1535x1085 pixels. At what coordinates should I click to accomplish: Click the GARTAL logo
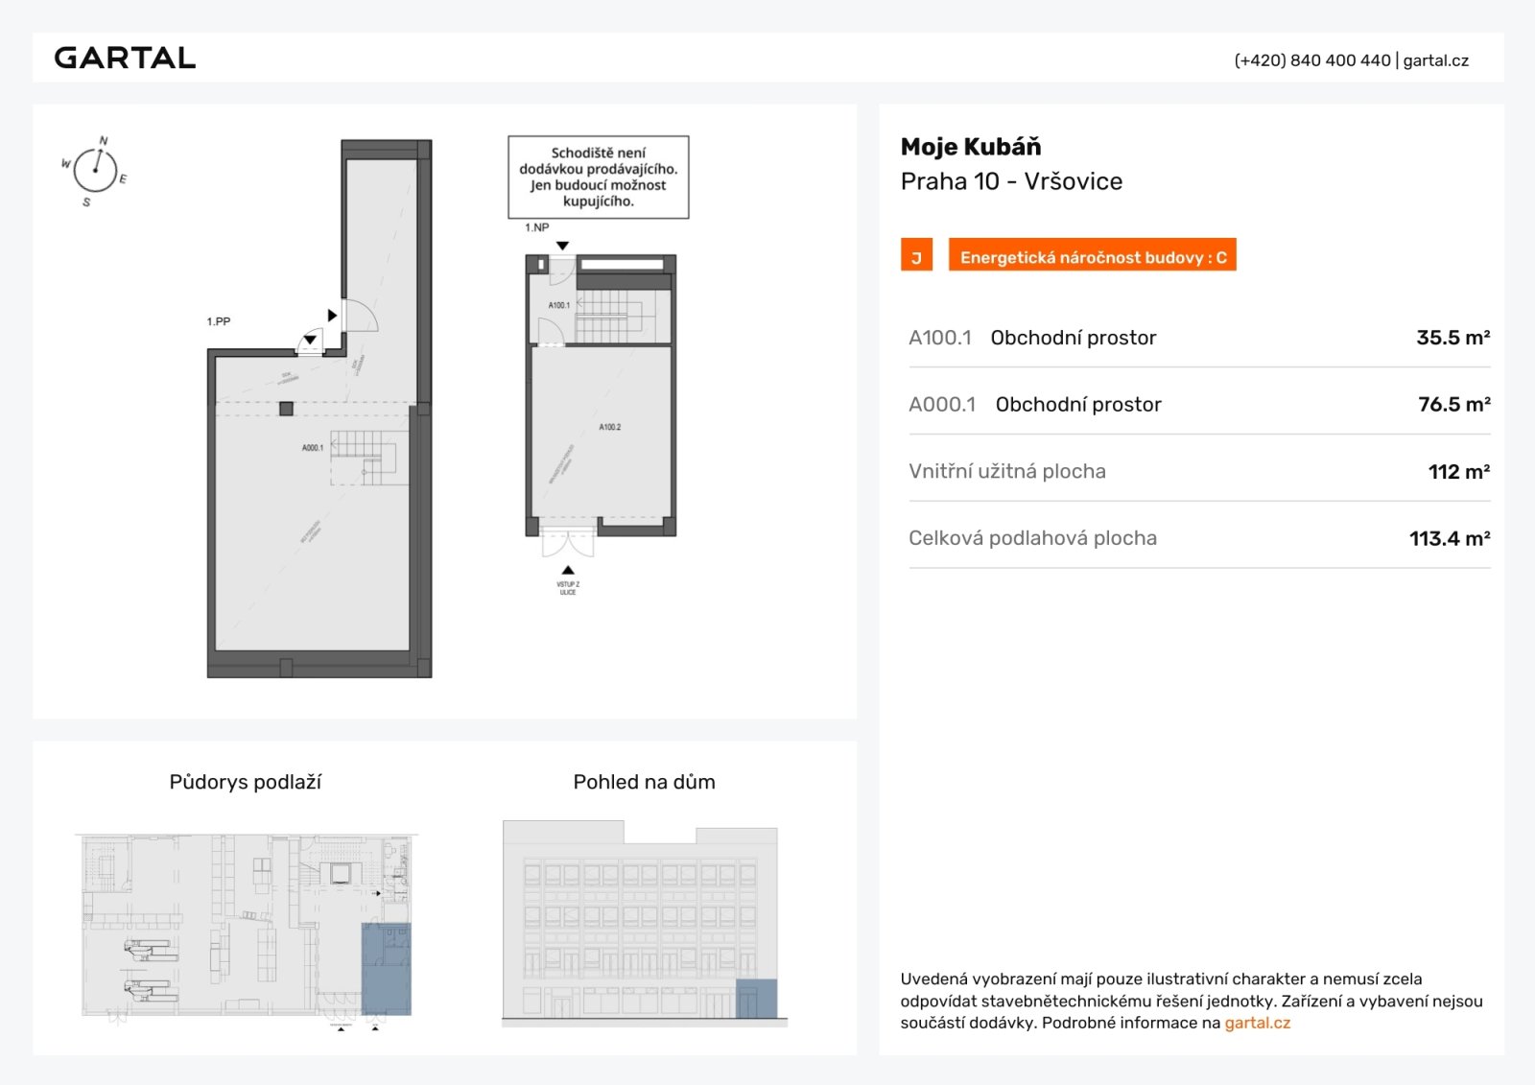click(125, 59)
